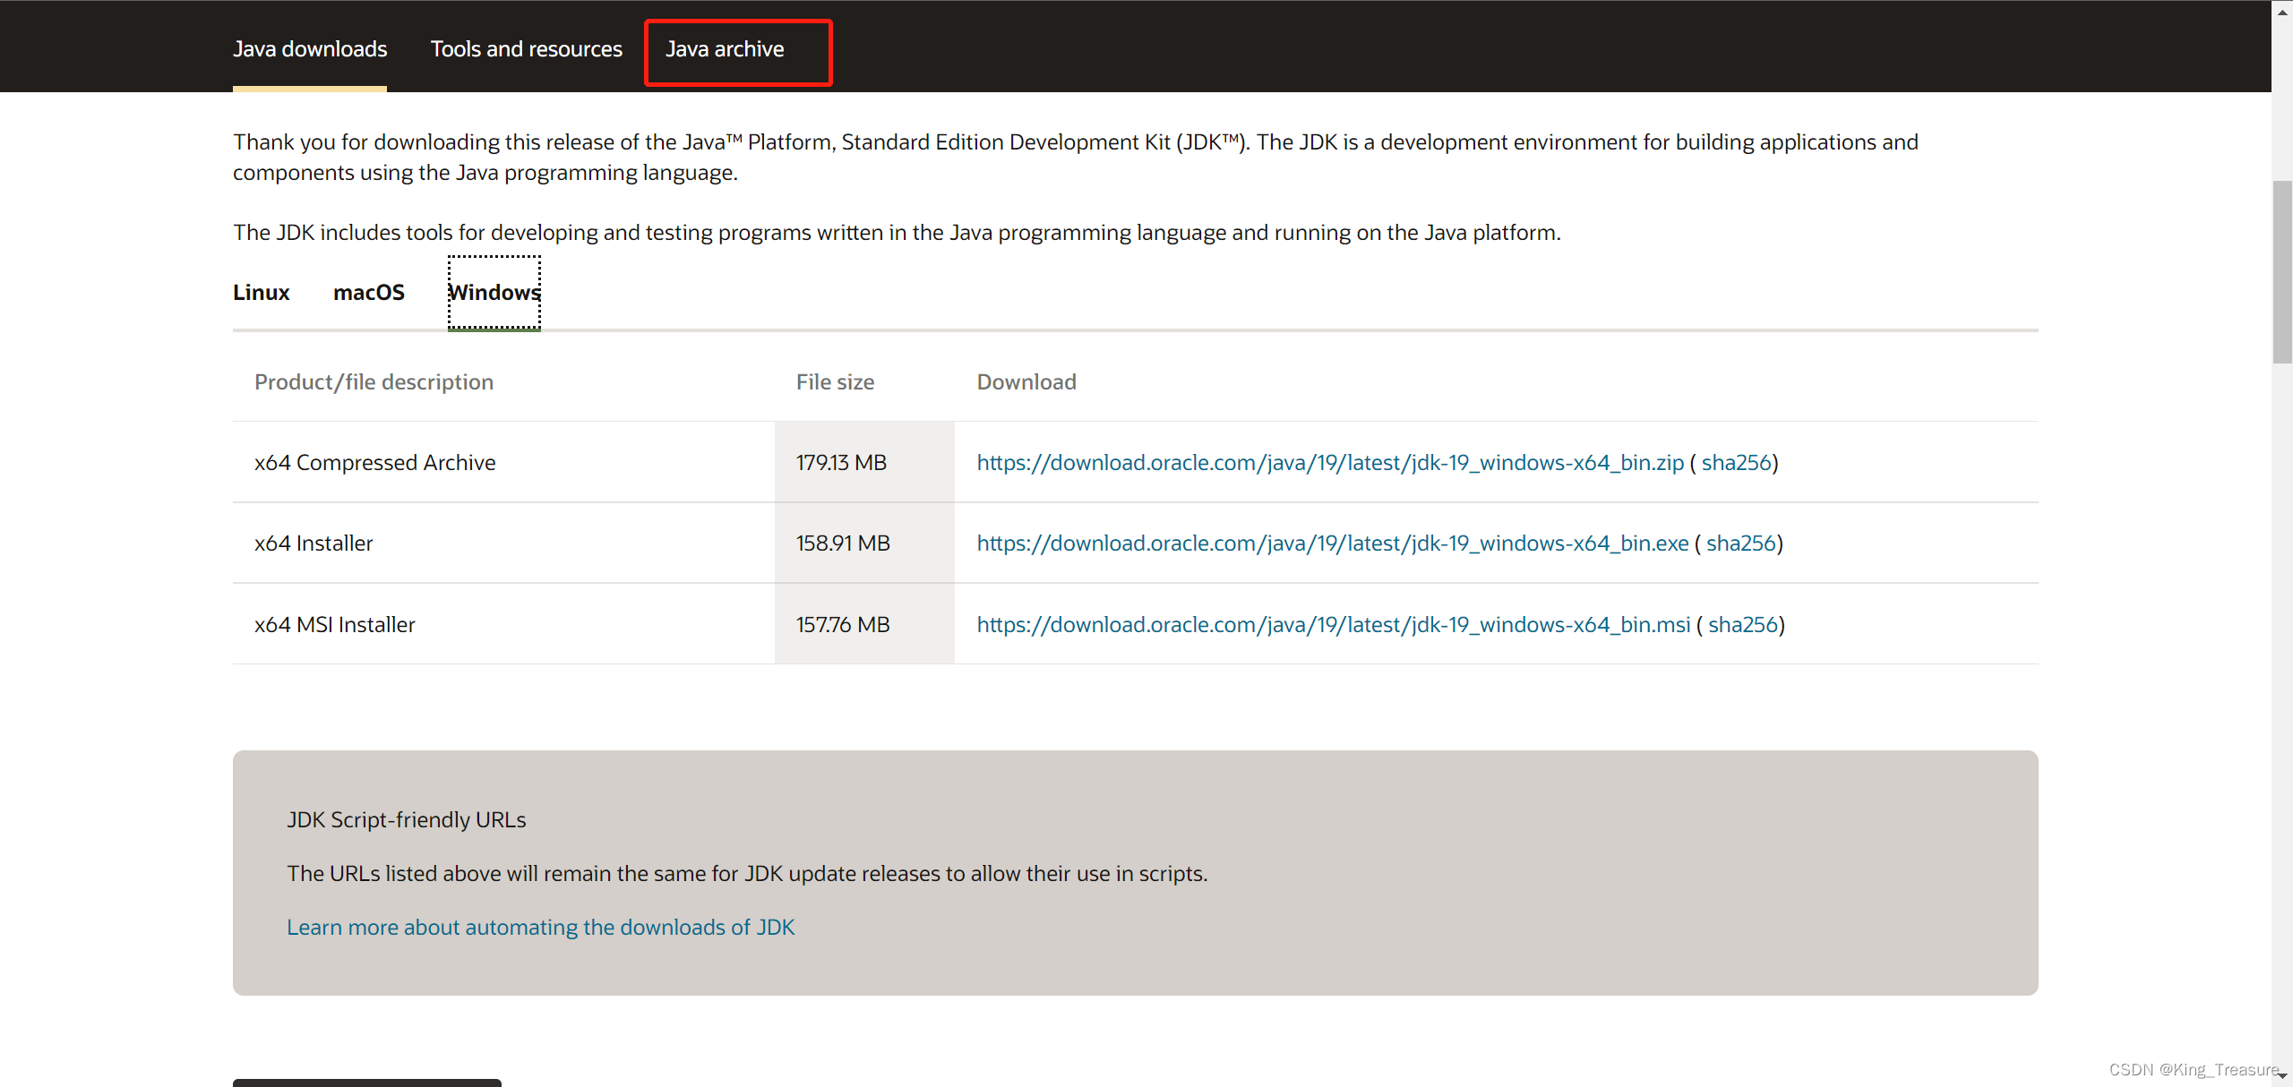Select the x64 MSI Installer description
Screen dimensions: 2293x1087
tap(335, 625)
